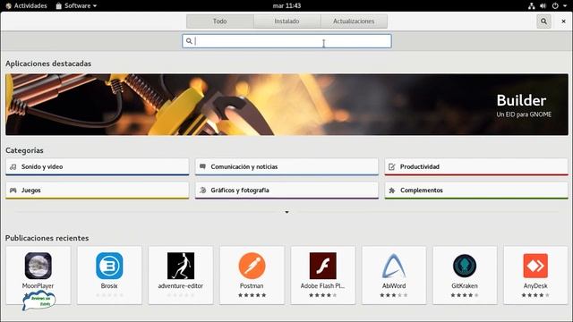Open the Comunicación y noticias category
The image size is (573, 322).
[286, 167]
